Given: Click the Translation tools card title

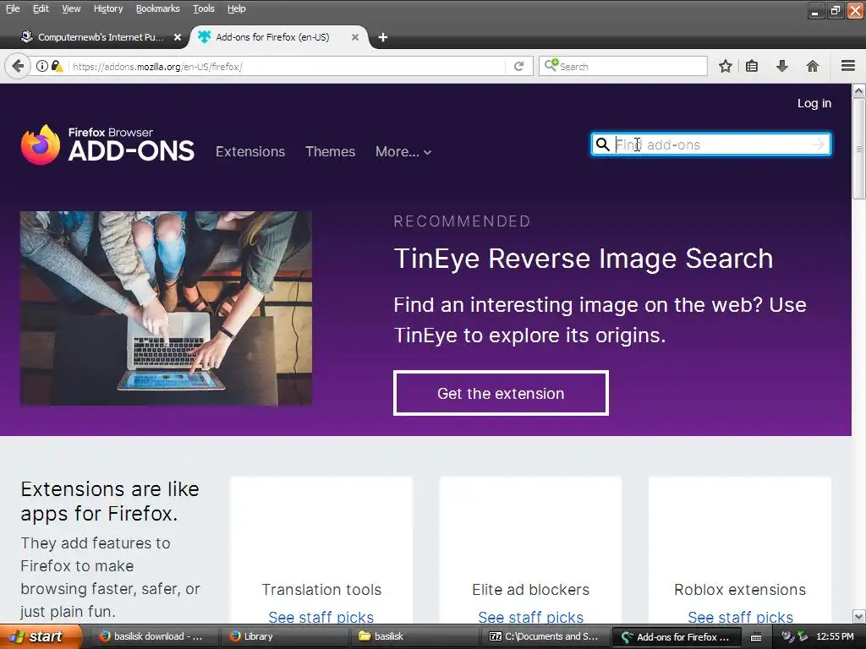Looking at the screenshot, I should pos(321,589).
